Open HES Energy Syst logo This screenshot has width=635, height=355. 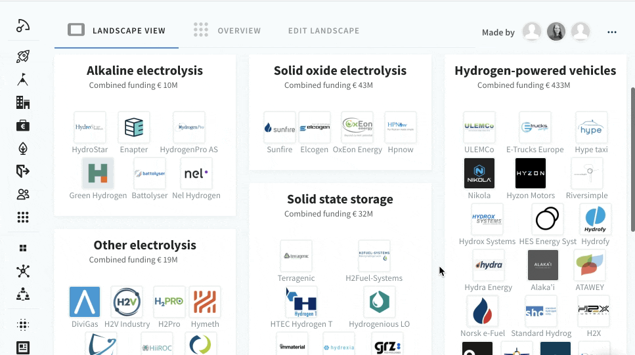(548, 219)
